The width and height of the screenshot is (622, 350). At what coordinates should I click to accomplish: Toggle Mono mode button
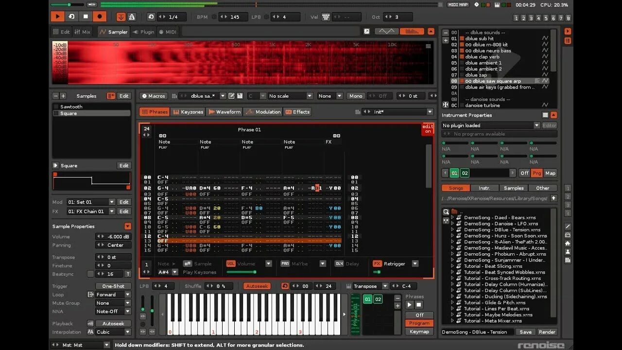click(356, 96)
